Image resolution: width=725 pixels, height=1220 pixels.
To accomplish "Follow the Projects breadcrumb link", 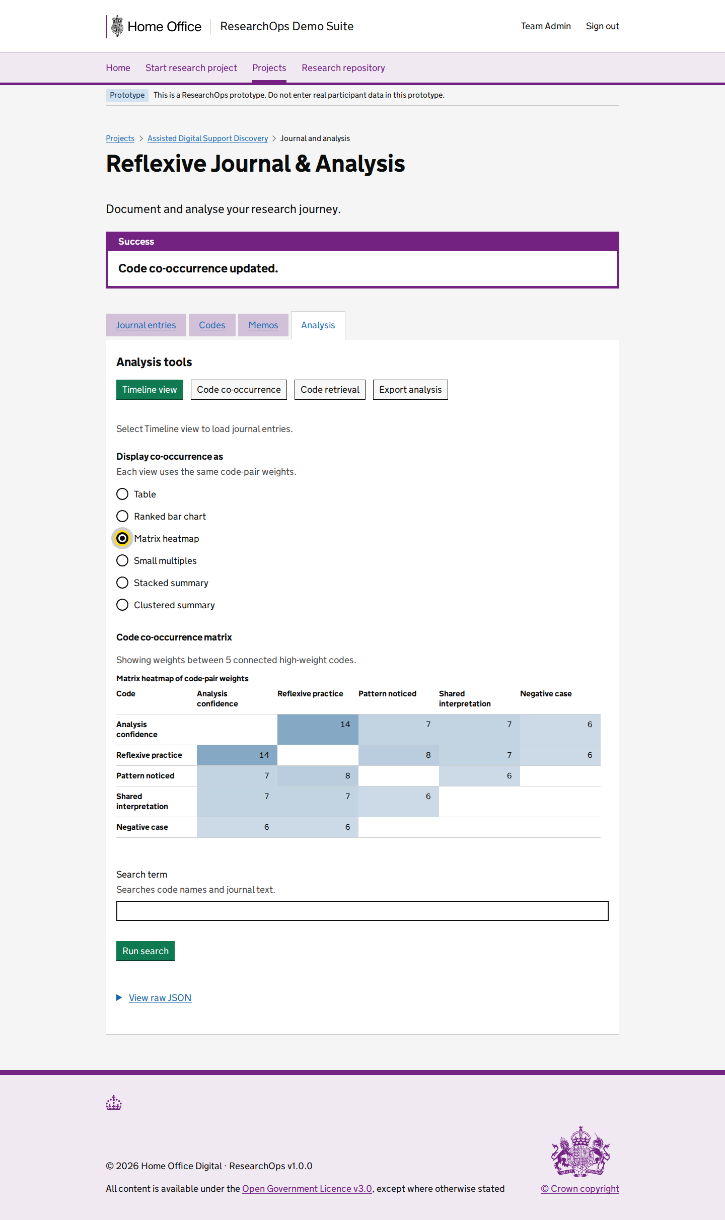I will (120, 138).
